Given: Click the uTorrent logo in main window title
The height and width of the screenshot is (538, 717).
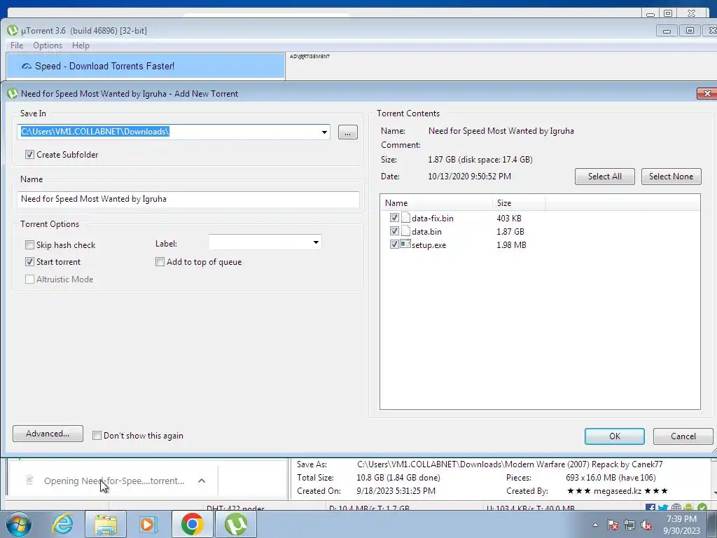Looking at the screenshot, I should [13, 31].
